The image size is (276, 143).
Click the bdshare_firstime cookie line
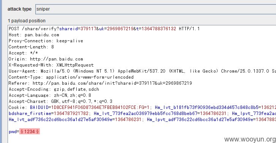[x=142, y=113]
